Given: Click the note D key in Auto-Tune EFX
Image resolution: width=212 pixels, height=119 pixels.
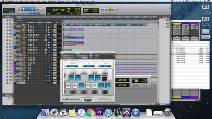Looking at the screenshot, I should tap(75, 85).
